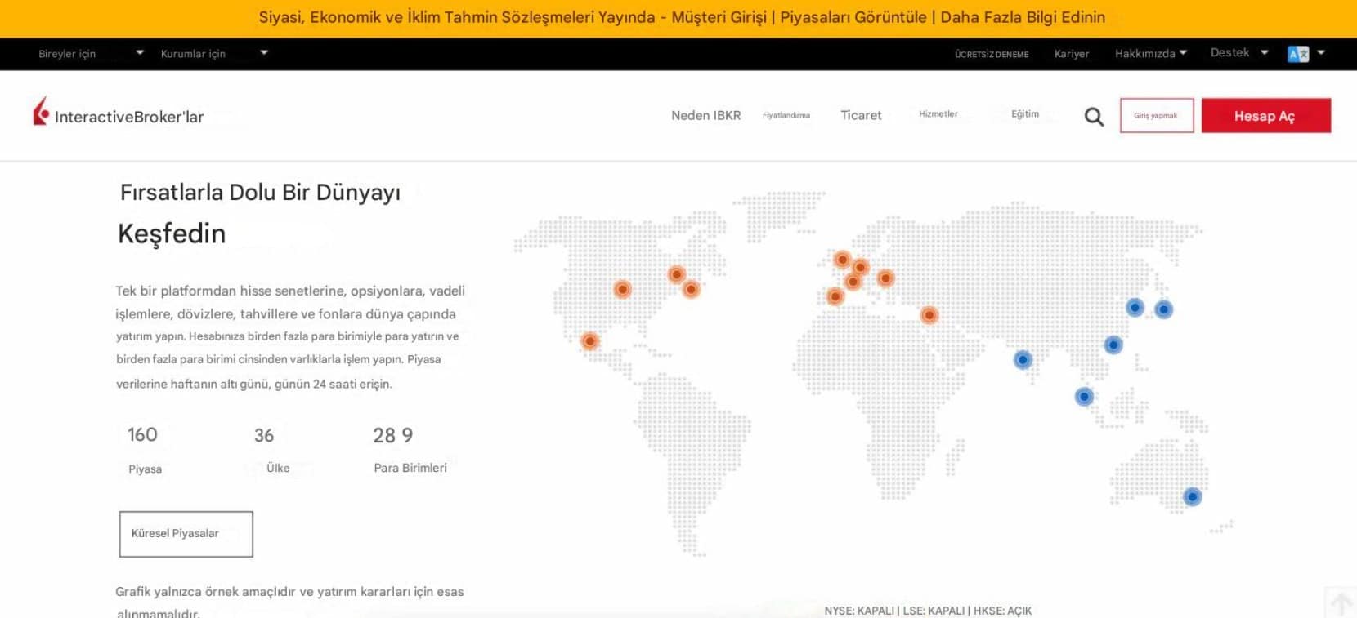Screen dimensions: 1357x618
Task: Select the Mexico orange map marker
Action: [x=589, y=341]
